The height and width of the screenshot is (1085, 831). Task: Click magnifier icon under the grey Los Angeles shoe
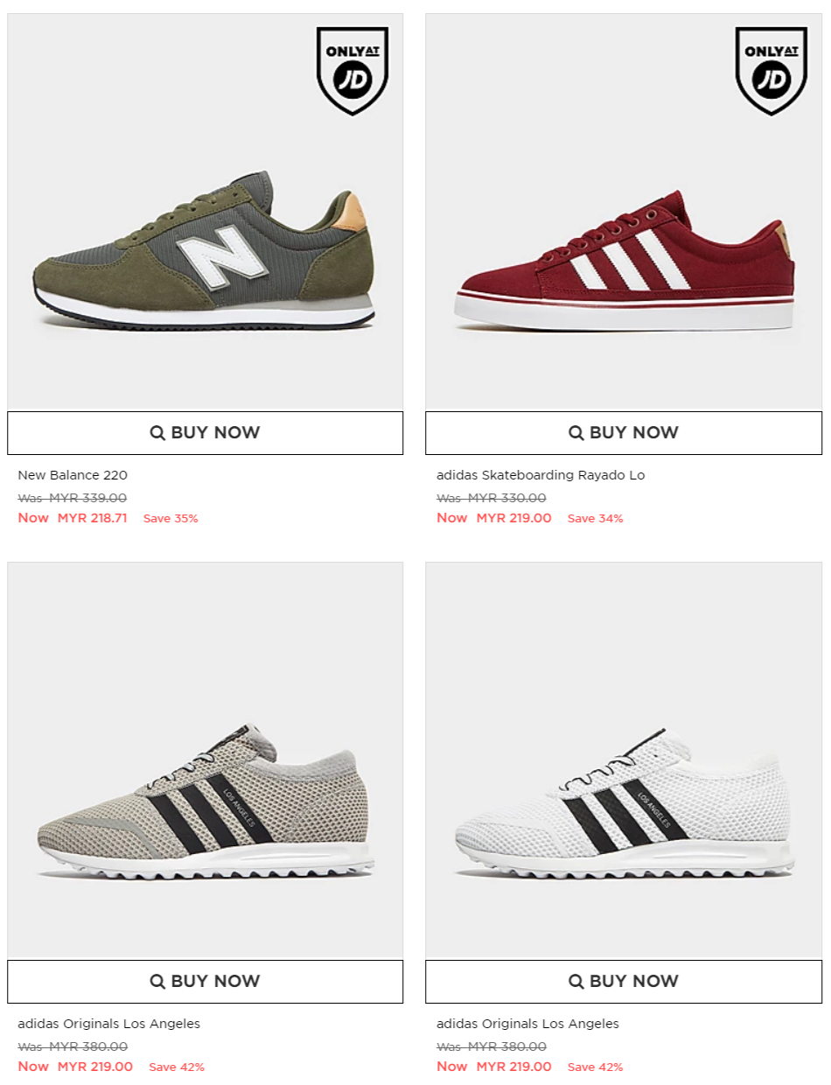pyautogui.click(x=157, y=981)
